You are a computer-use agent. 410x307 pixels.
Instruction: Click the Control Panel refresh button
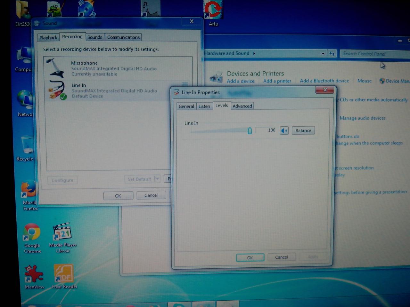pos(332,54)
